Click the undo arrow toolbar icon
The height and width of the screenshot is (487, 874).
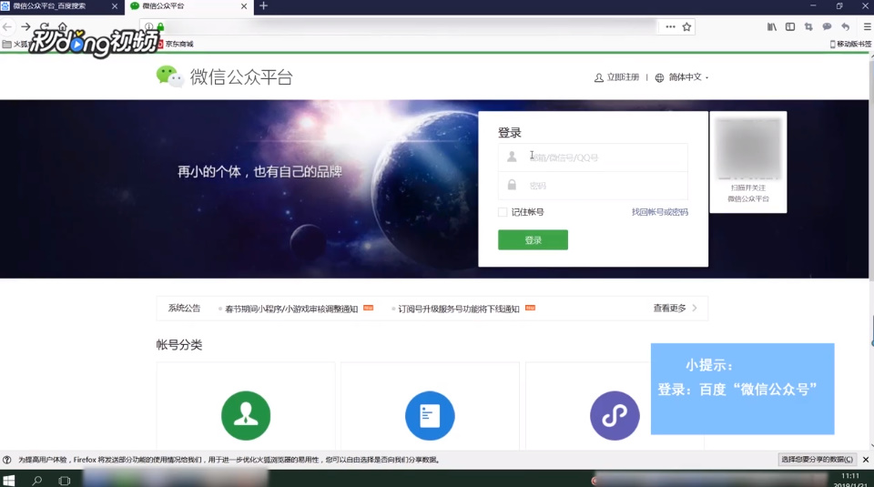[846, 26]
